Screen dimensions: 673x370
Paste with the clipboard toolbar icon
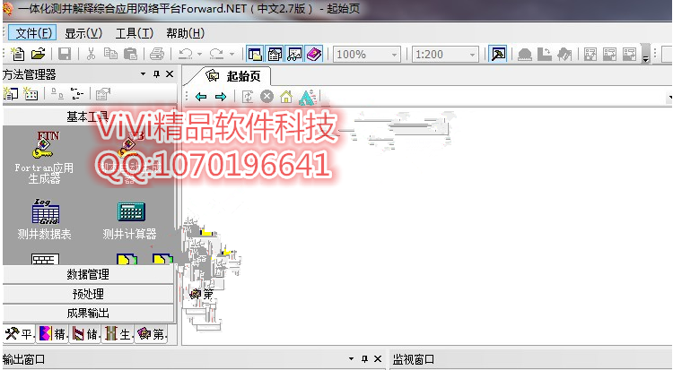pos(130,54)
